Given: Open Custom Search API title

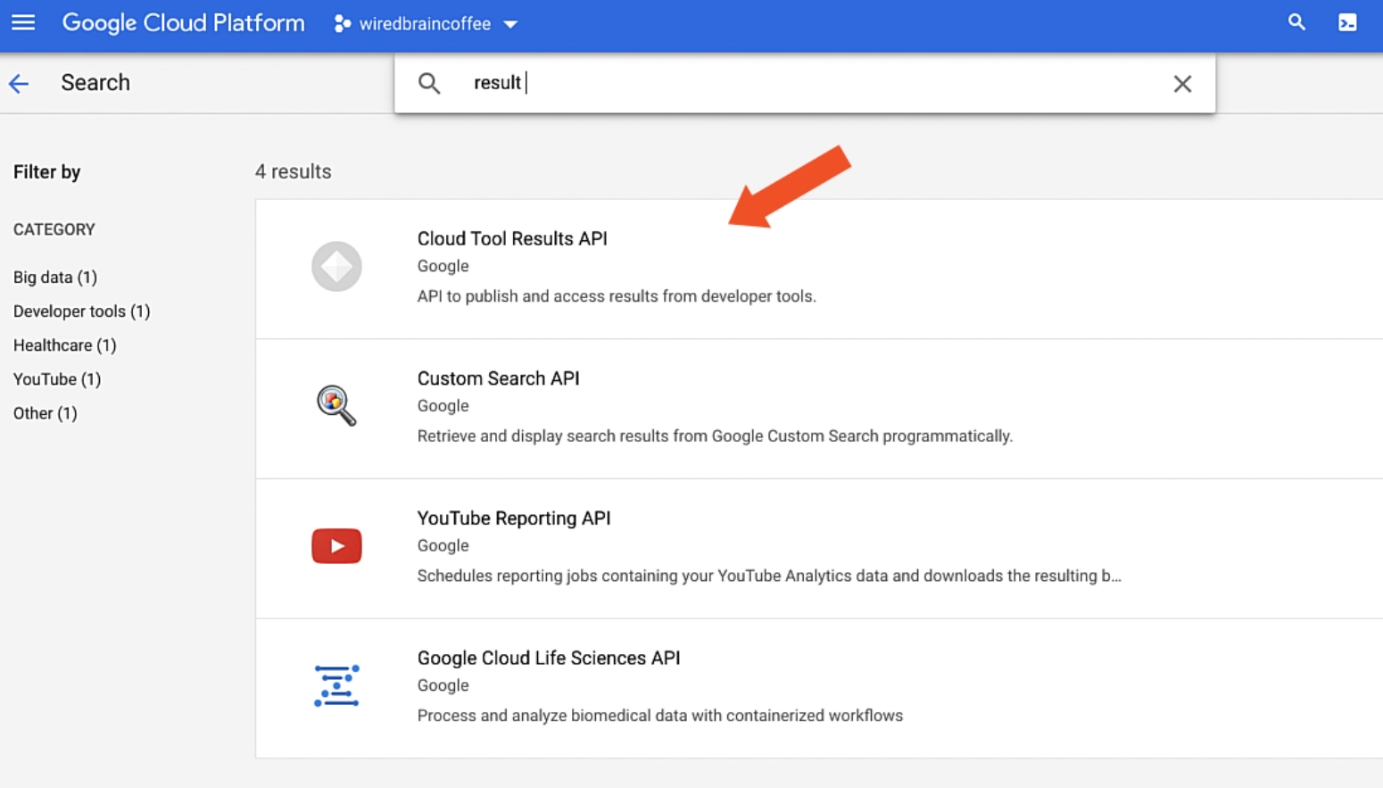Looking at the screenshot, I should [x=498, y=378].
